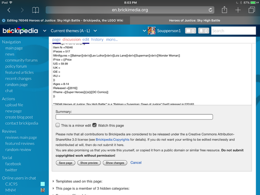Viewport: 260px width, 195px height.
Task: Open the messages counter icon
Action: pyautogui.click(x=191, y=31)
